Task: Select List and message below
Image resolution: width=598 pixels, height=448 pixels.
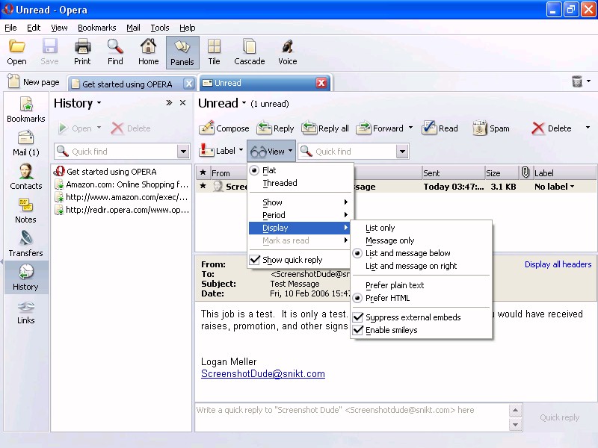Action: click(407, 253)
